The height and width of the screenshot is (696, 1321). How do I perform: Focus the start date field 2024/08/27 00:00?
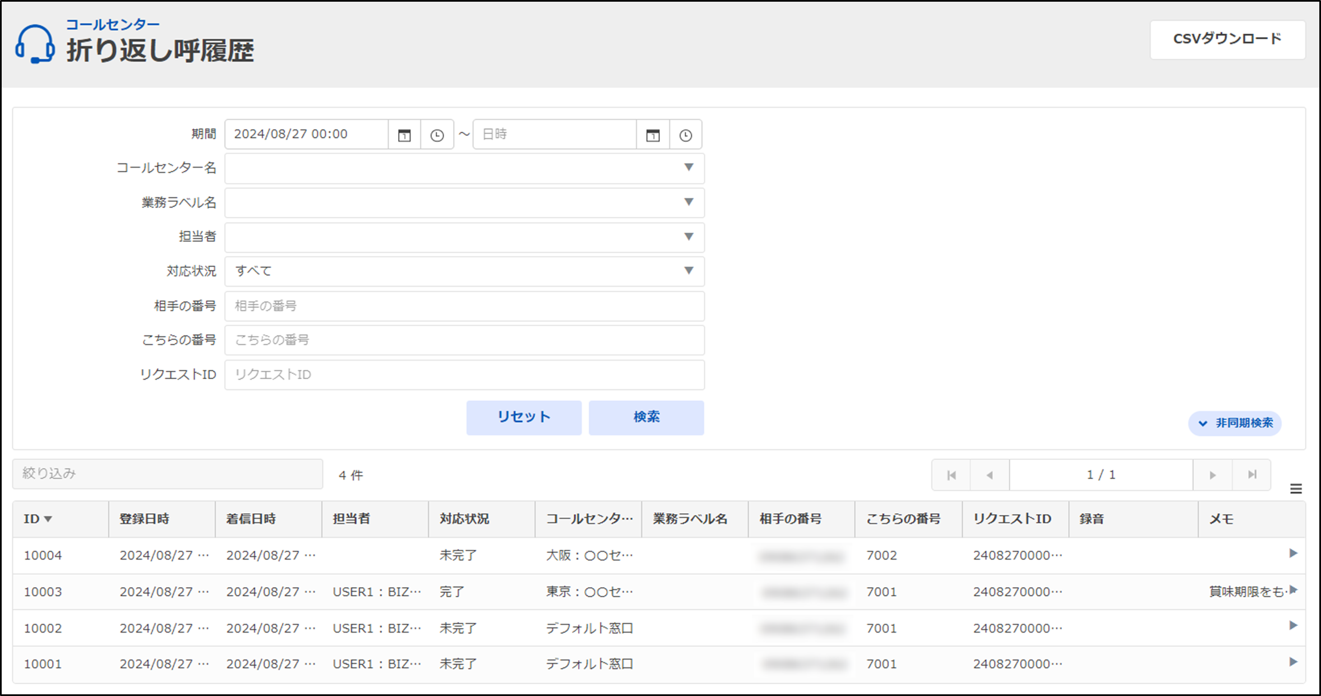pos(306,135)
